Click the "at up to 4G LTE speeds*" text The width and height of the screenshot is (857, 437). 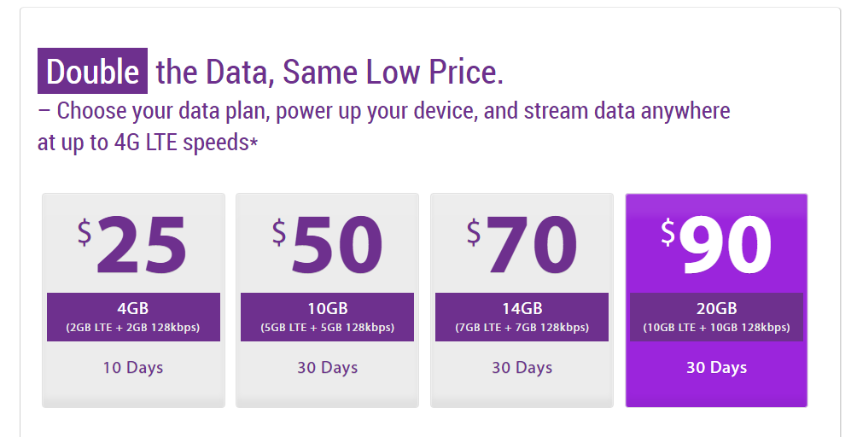pyautogui.click(x=148, y=142)
